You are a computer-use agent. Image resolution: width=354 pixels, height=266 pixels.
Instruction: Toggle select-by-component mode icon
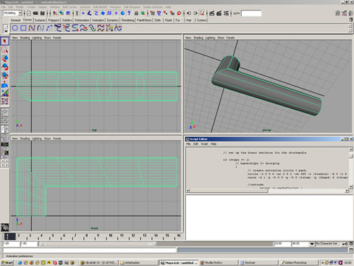69,13
